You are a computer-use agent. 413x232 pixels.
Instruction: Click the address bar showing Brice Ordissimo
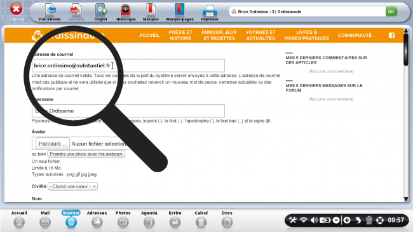click(x=307, y=11)
